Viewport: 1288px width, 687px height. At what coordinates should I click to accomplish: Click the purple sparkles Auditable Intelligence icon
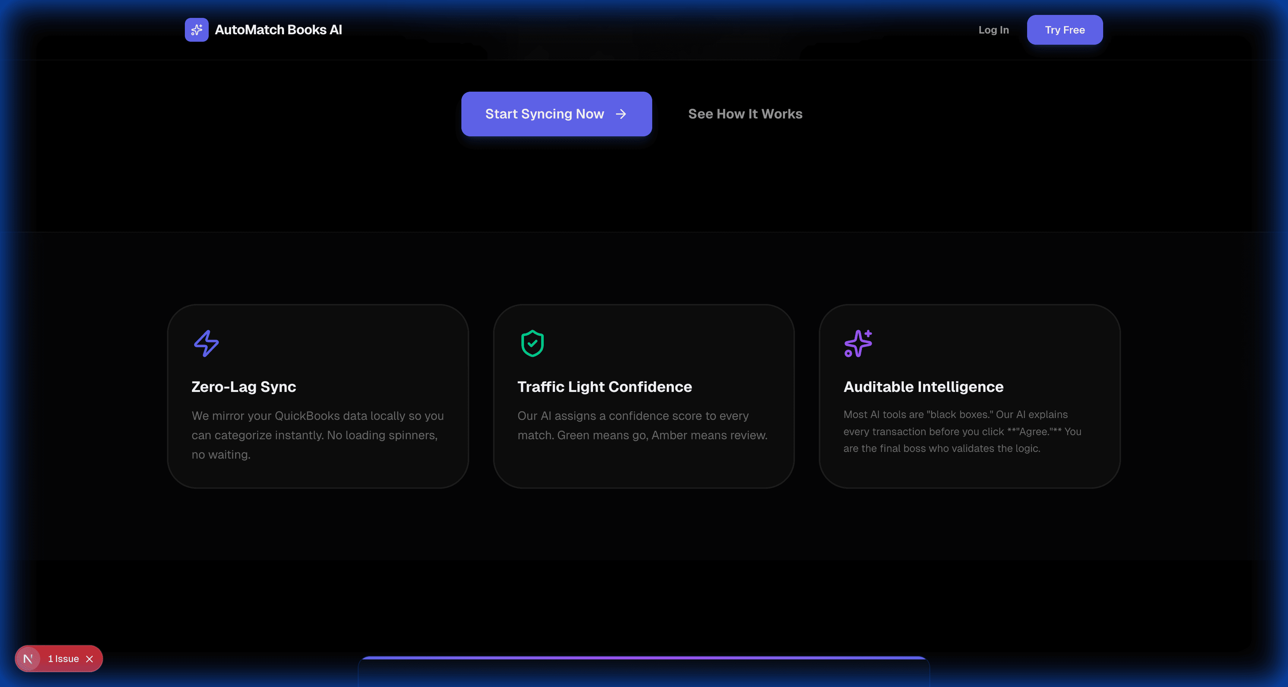(x=858, y=343)
